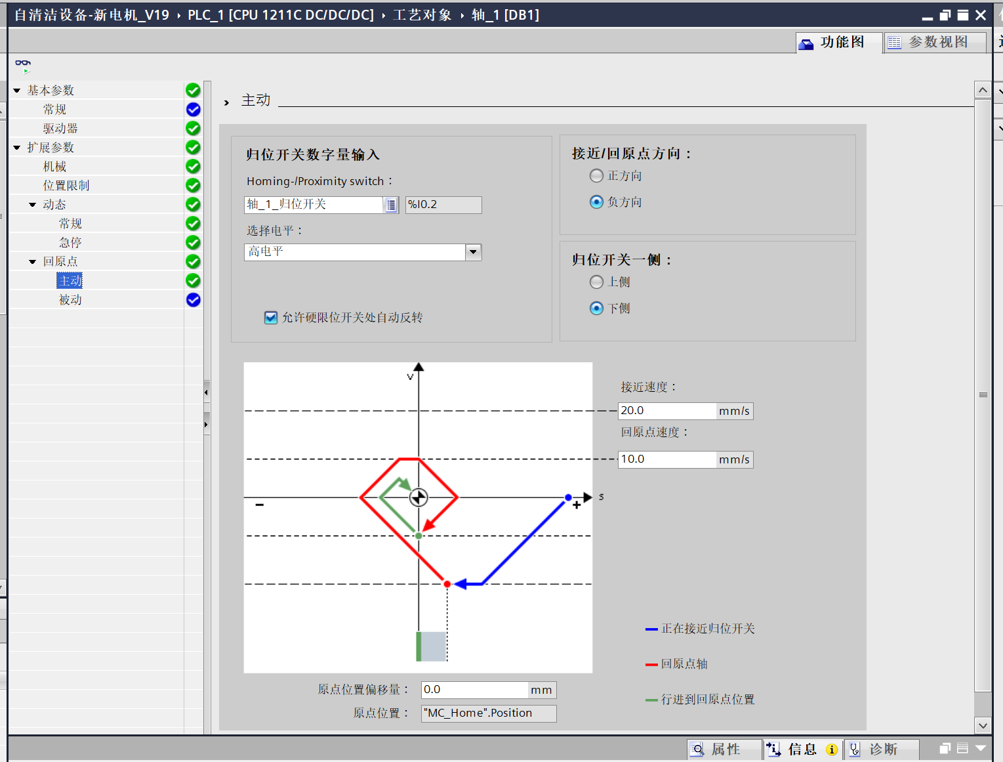
Task: Switch to the 功能图 tab
Action: pyautogui.click(x=840, y=43)
